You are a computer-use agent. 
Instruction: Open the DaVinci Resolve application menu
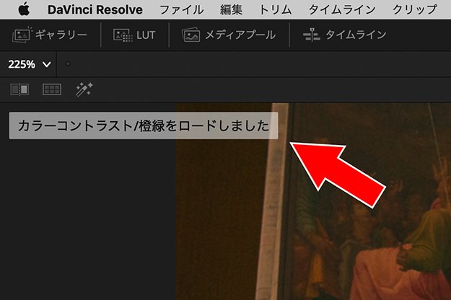tap(95, 9)
